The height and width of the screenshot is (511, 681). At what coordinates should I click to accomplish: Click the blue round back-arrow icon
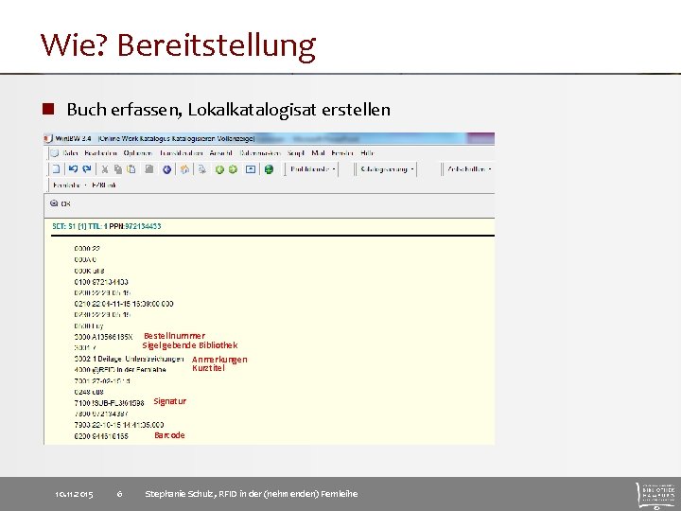[x=166, y=169]
